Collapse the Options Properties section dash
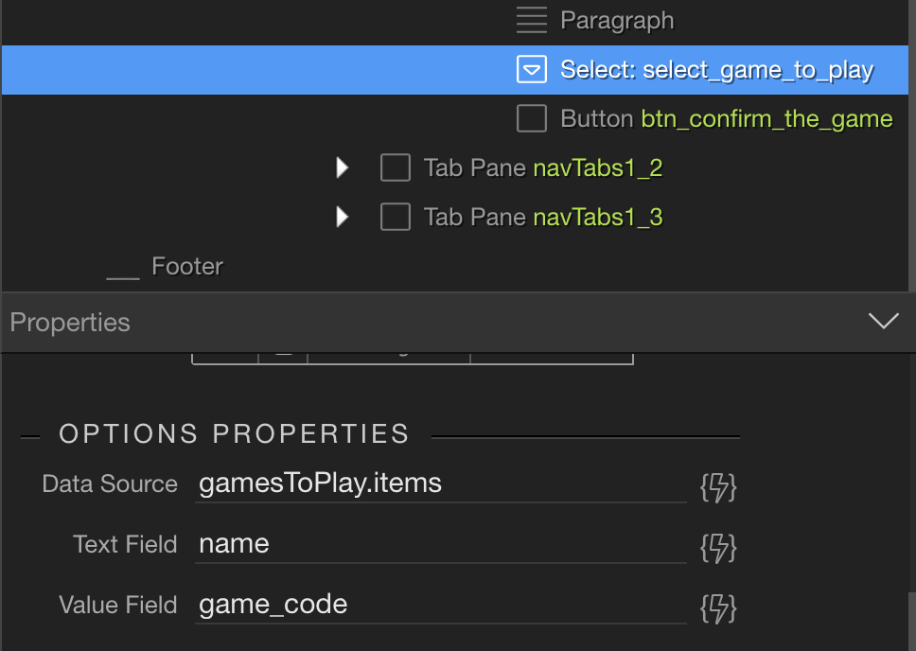916x651 pixels. pos(30,436)
